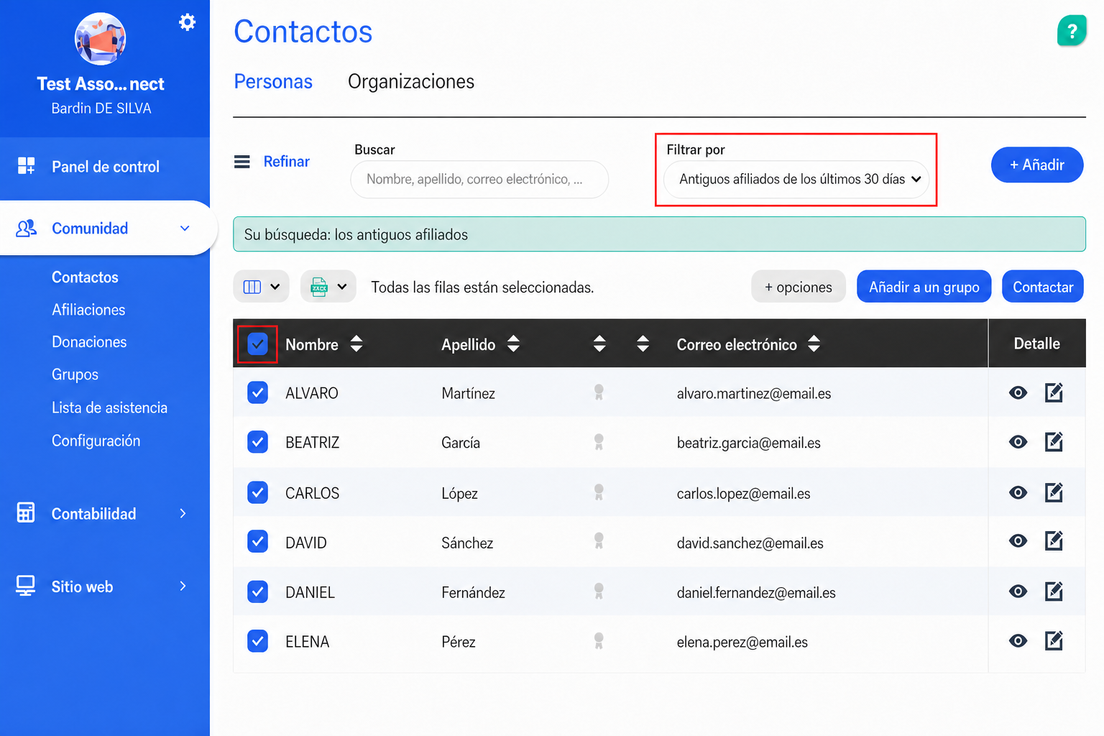Open Afiliaciones in the sidebar

(88, 310)
